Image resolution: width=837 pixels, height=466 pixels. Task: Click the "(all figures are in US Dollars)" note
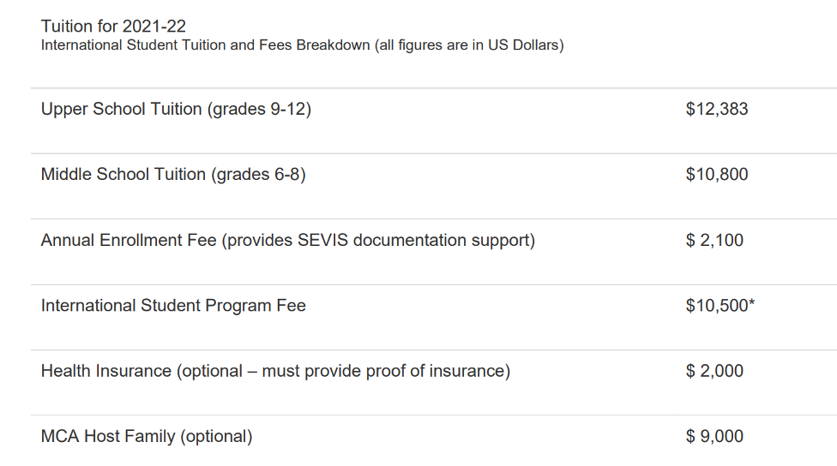tap(469, 45)
